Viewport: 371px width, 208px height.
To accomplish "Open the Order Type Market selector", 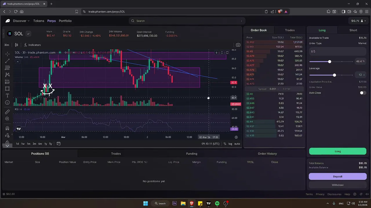I will (362, 43).
